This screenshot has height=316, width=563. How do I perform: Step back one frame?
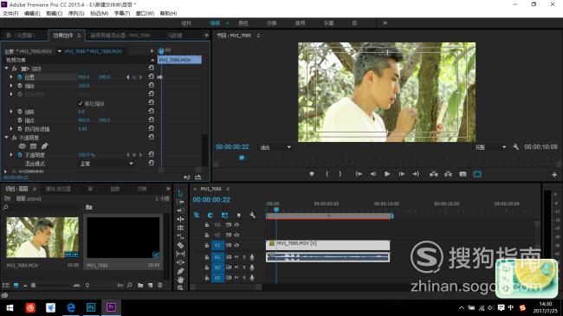point(372,174)
